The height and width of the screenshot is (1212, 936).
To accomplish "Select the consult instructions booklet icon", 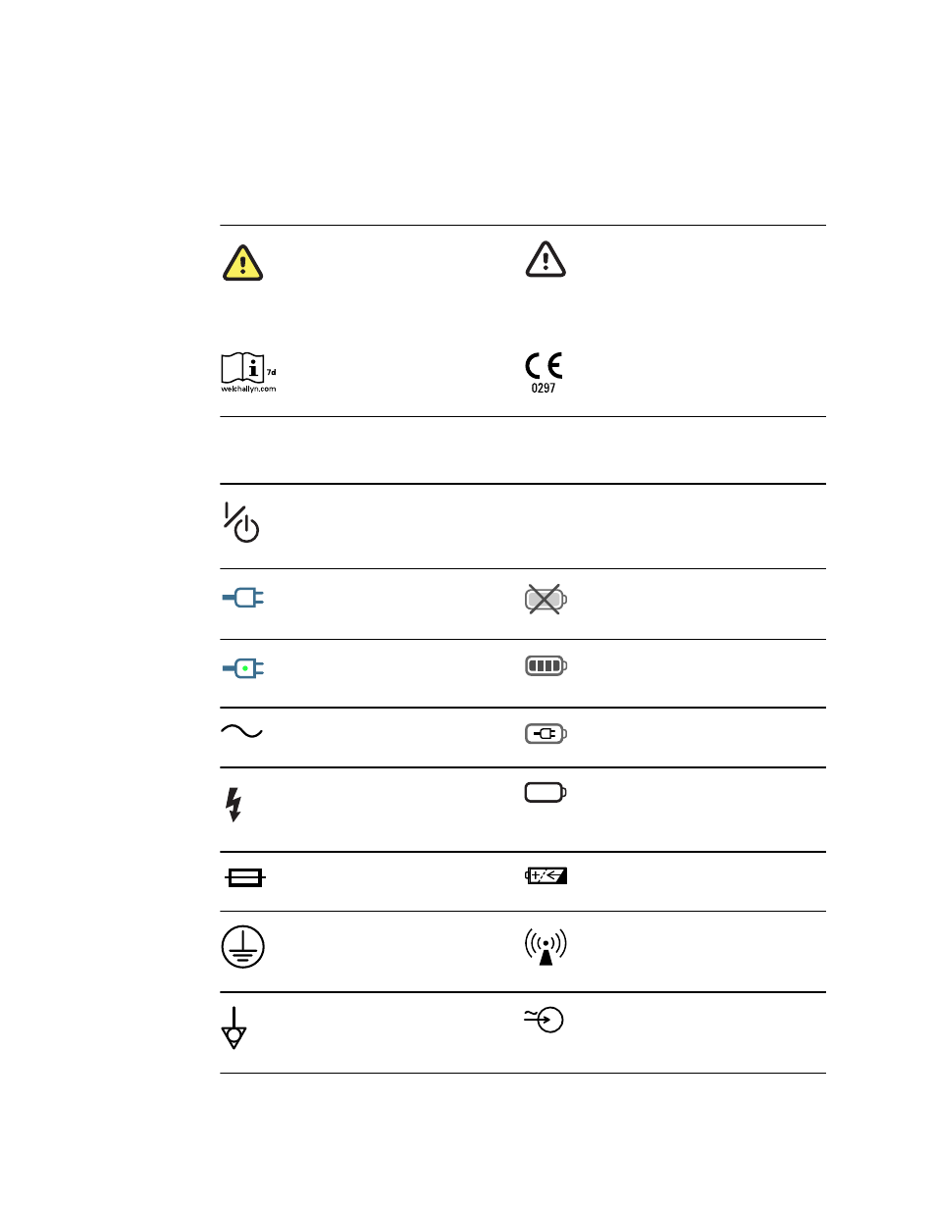I will tap(248, 371).
